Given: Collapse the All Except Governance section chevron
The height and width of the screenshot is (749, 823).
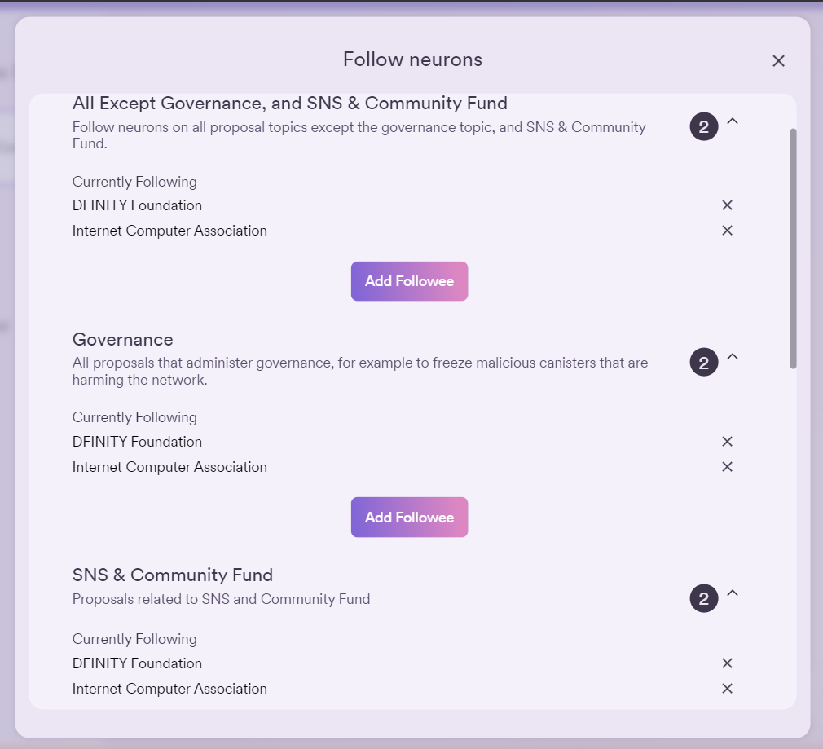Looking at the screenshot, I should 733,121.
